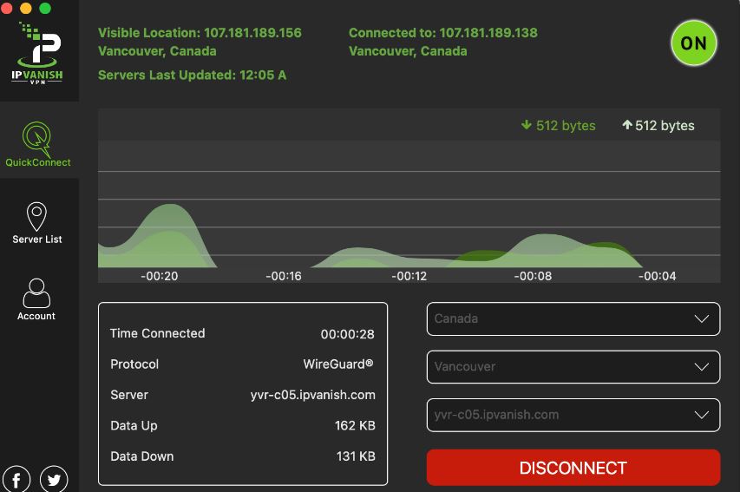This screenshot has height=492, width=740.
Task: Click the Data Up value 162 KB
Action: point(355,425)
